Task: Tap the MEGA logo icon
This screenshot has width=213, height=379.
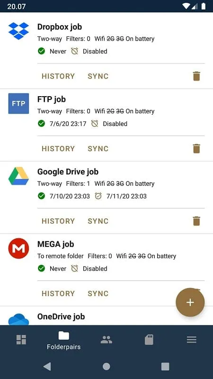Action: pos(18,248)
